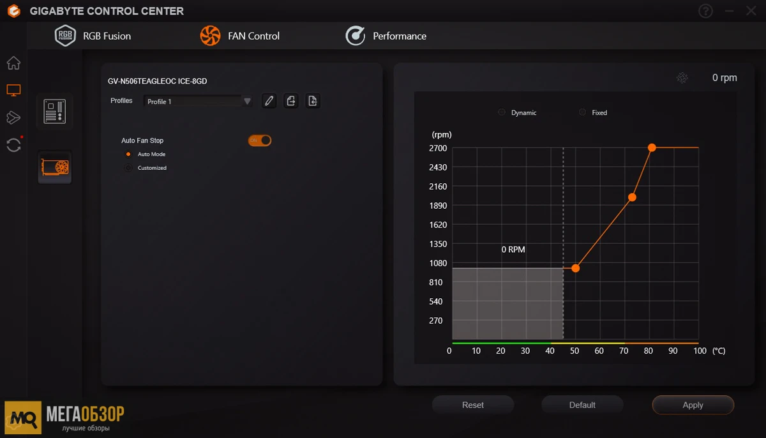
Task: Select the graphics card device icon
Action: point(54,167)
